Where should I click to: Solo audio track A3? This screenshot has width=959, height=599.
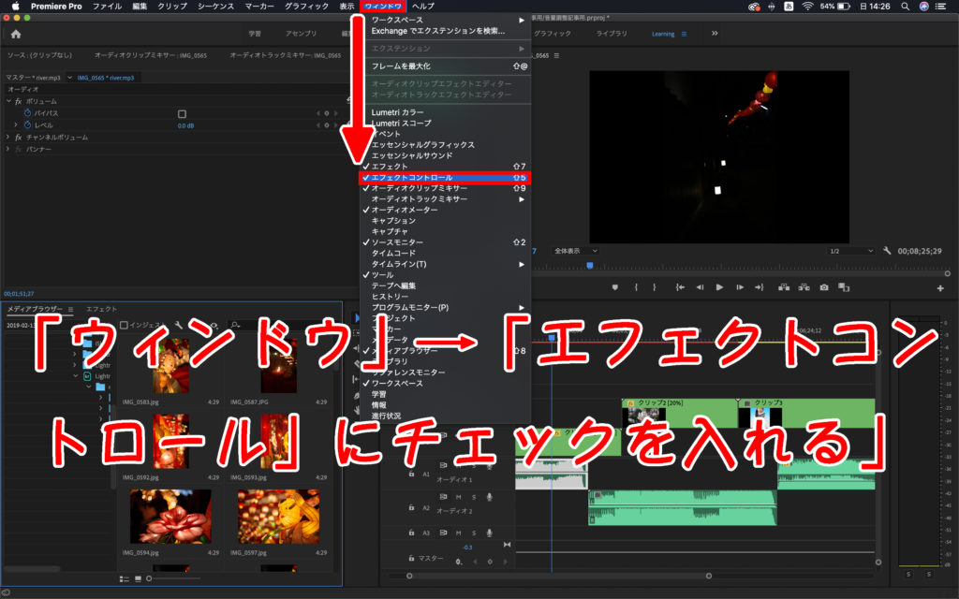(x=473, y=533)
